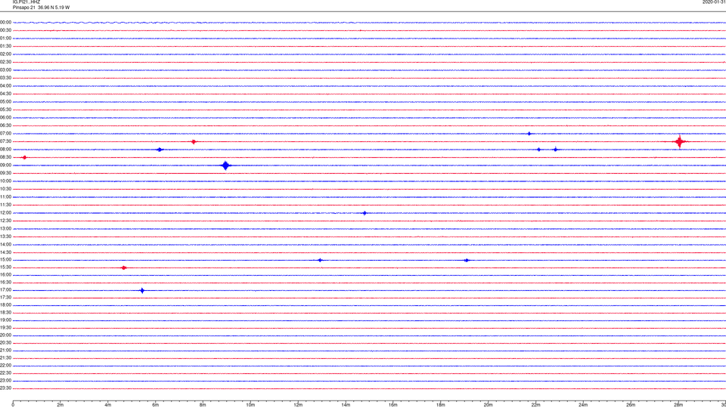Viewport: 726px width, 408px height.
Task: Click blue spike near 6m on 08:00 trace
Action: 160,150
